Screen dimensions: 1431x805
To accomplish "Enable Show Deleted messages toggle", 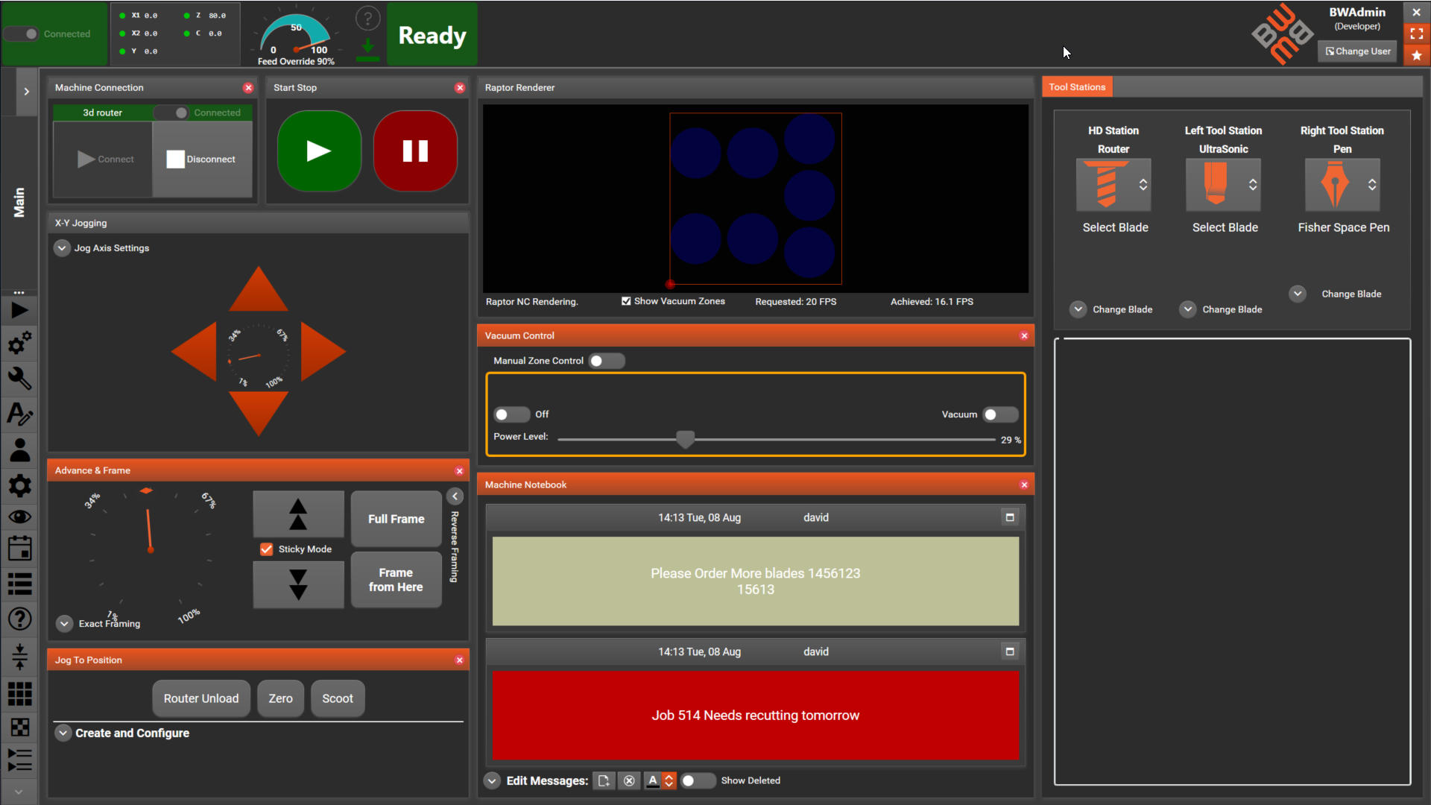I will pyautogui.click(x=698, y=780).
